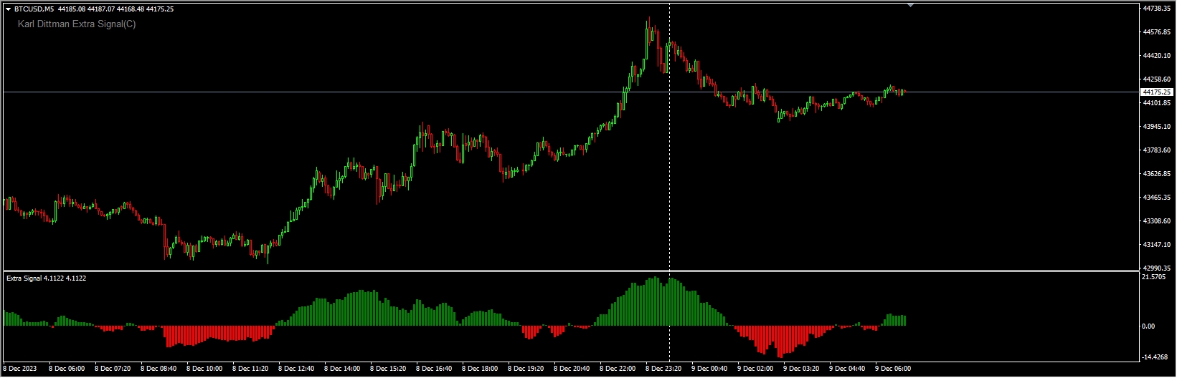Image resolution: width=1177 pixels, height=378 pixels.
Task: Click the '8 Dec 08:40' time label
Action: (159, 369)
